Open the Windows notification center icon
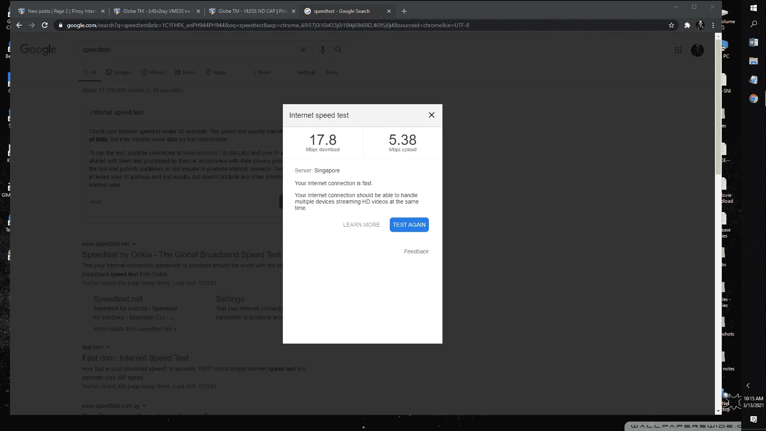The height and width of the screenshot is (431, 766). pyautogui.click(x=753, y=419)
